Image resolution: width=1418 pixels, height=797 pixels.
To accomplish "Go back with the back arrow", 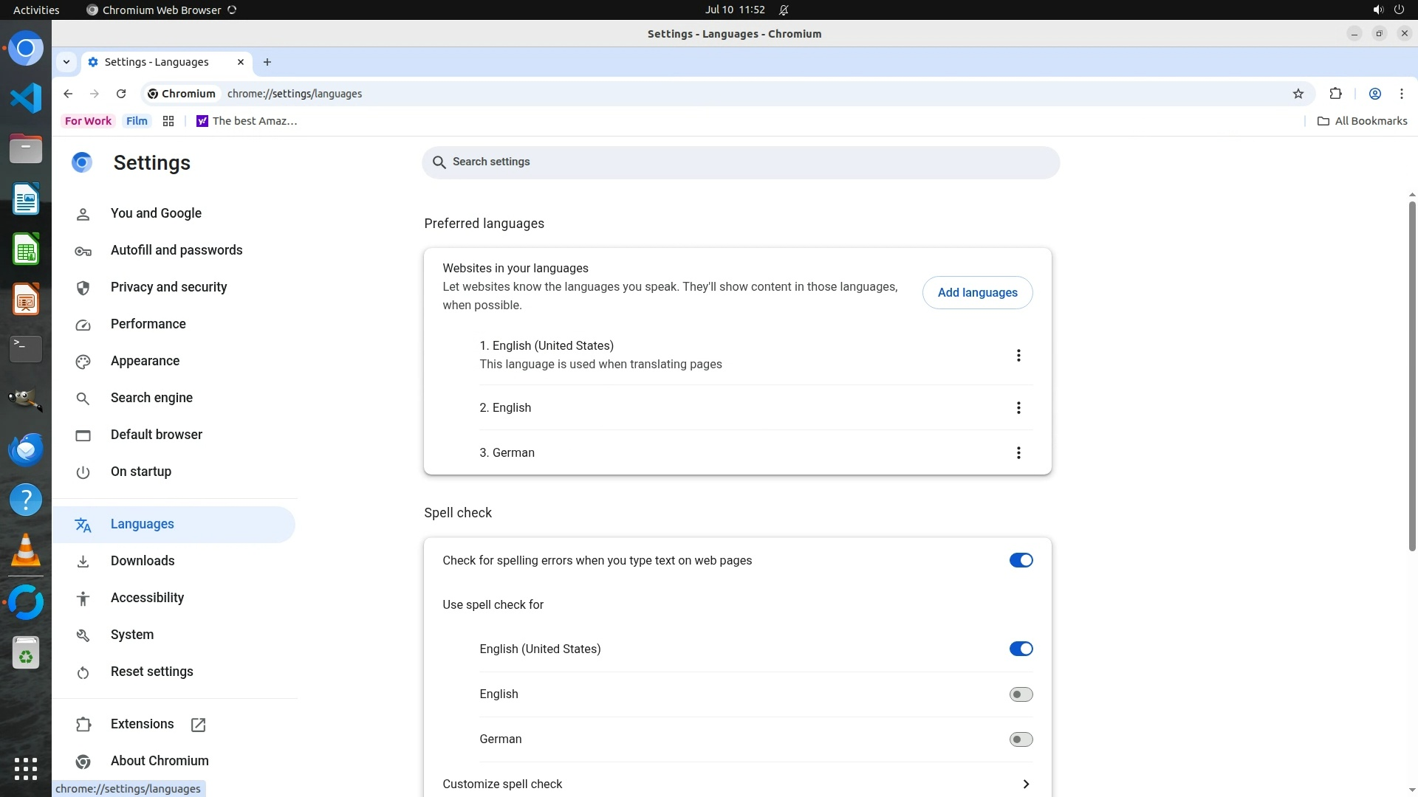I will (x=68, y=94).
